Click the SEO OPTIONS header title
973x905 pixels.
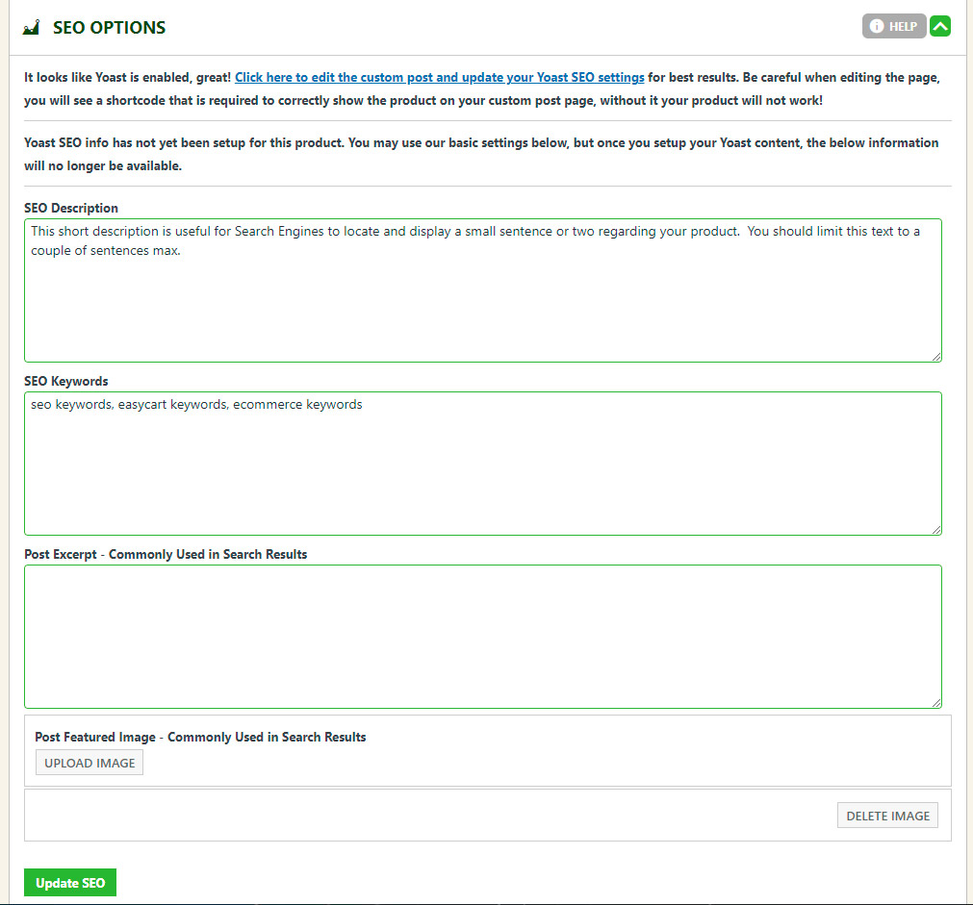(109, 28)
